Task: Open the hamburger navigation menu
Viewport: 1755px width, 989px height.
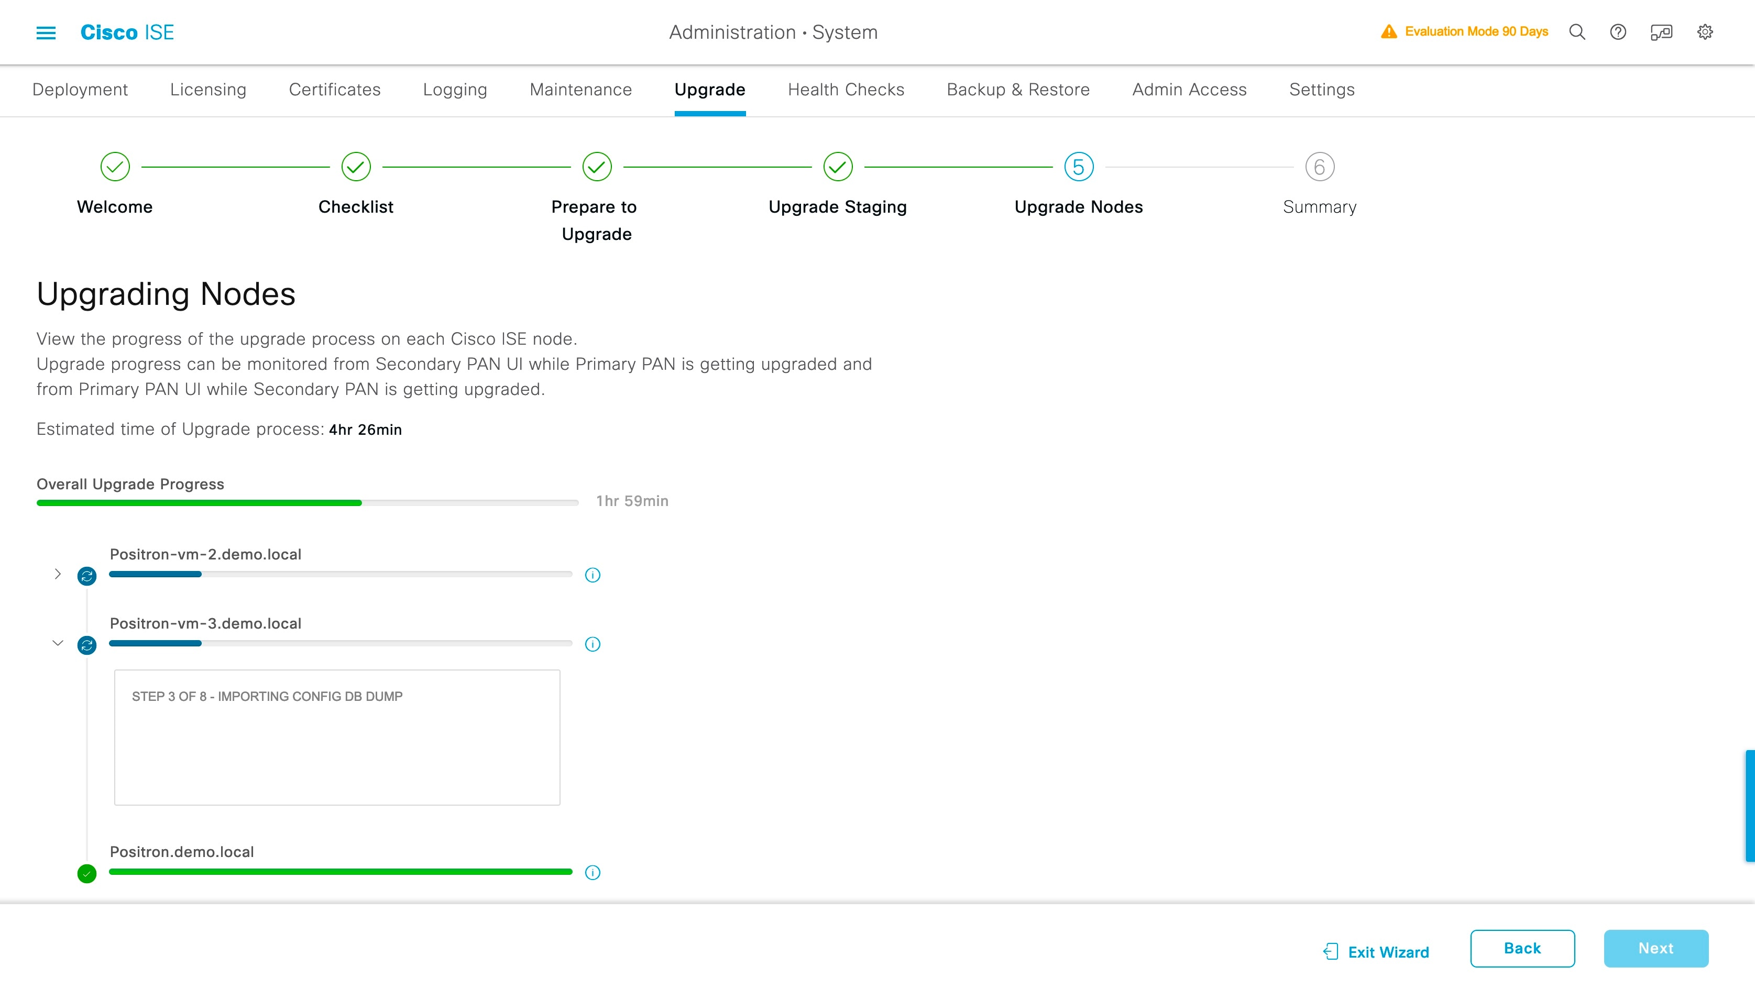Action: (46, 32)
